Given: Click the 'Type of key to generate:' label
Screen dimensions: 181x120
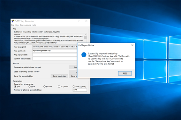Looking at the screenshot, I should 24,84.
